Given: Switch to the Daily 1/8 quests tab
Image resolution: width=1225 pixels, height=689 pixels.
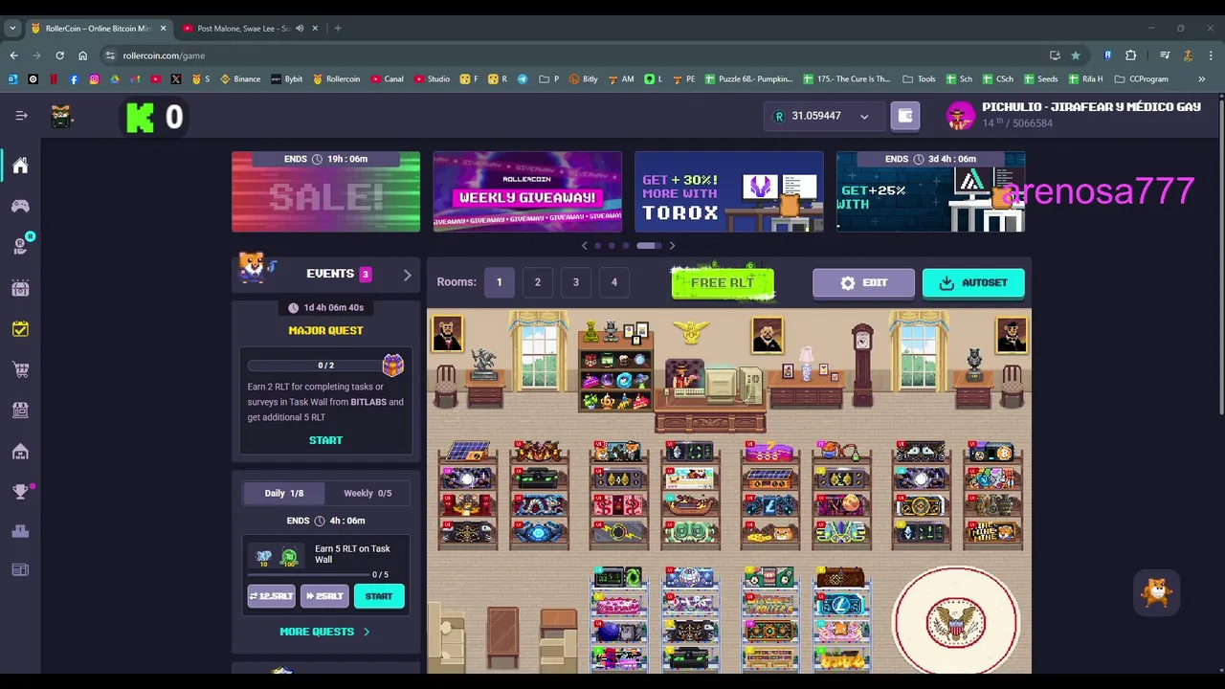Looking at the screenshot, I should click(x=283, y=494).
